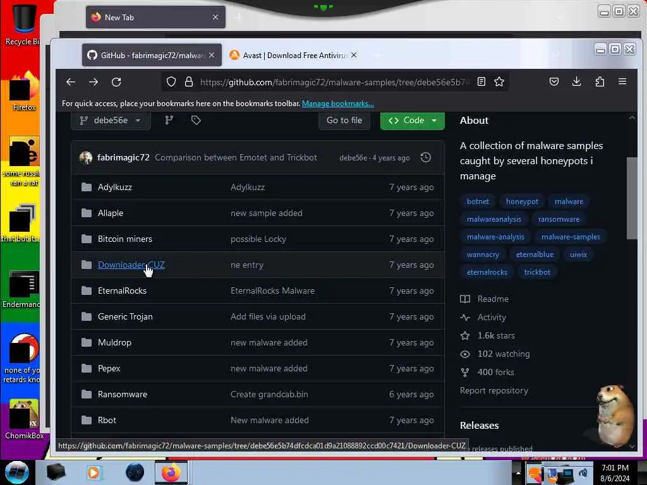The width and height of the screenshot is (647, 485).
Task: Toggle reader view icon in address bar
Action: (x=481, y=81)
